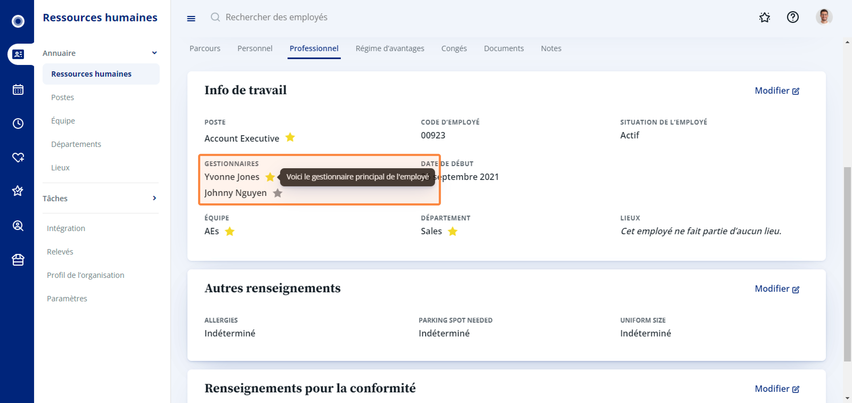
Task: Open the calendar icon in sidebar
Action: [18, 89]
